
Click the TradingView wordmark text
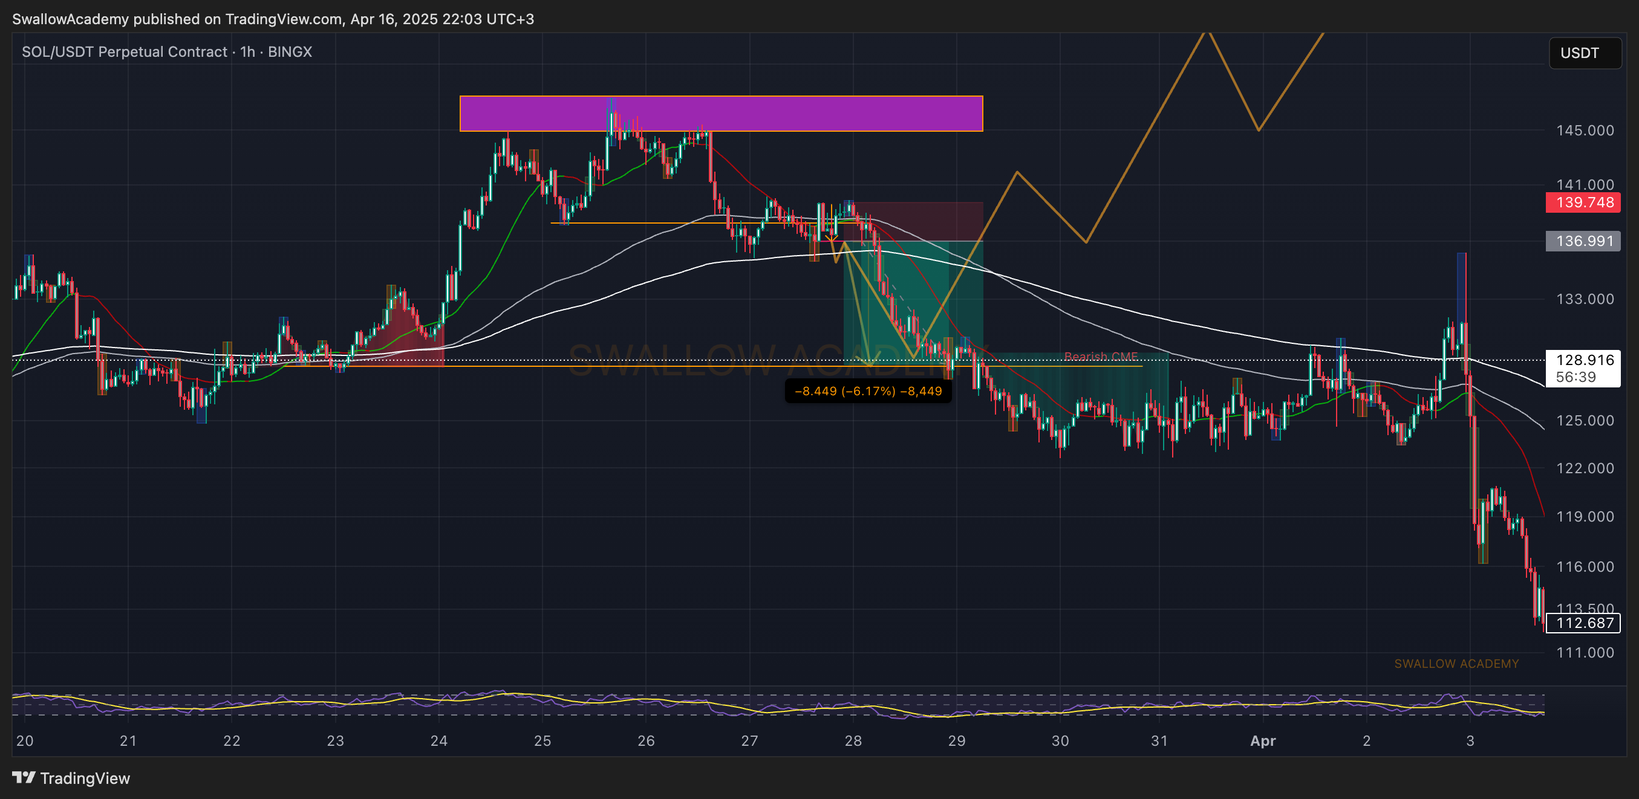[x=85, y=778]
